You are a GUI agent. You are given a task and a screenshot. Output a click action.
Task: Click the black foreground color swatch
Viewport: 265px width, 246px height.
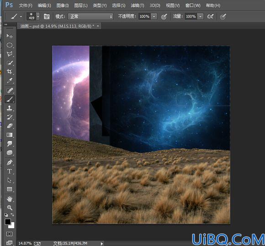[8, 222]
